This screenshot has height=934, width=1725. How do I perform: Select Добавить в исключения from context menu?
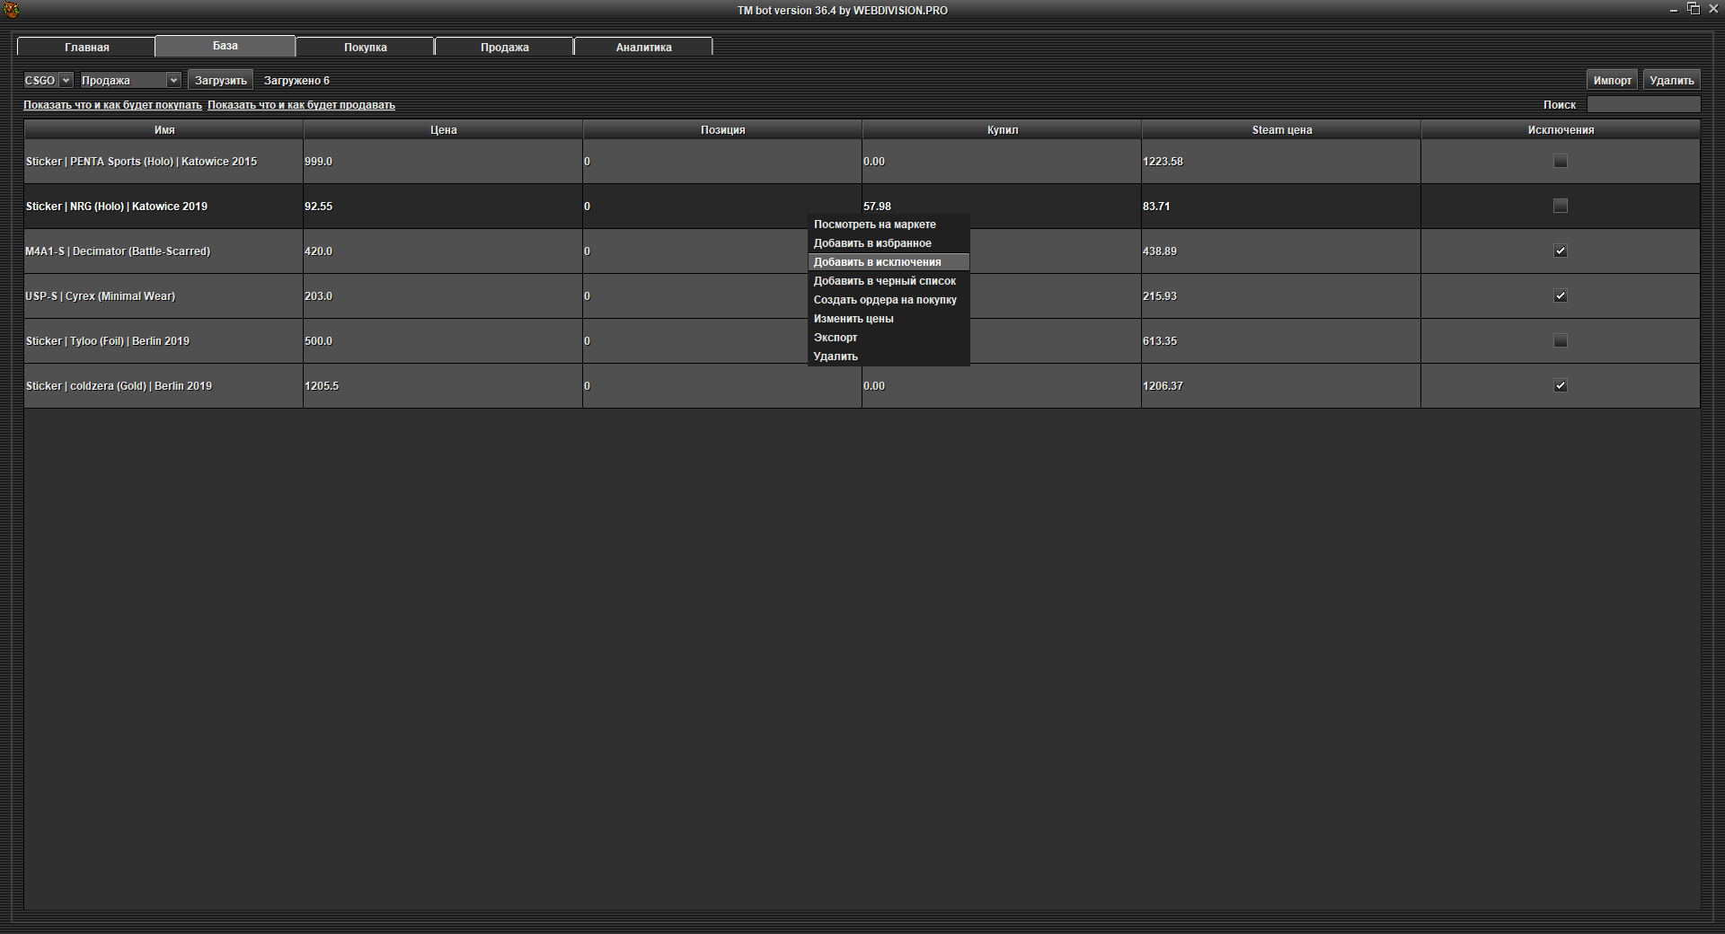click(x=877, y=262)
